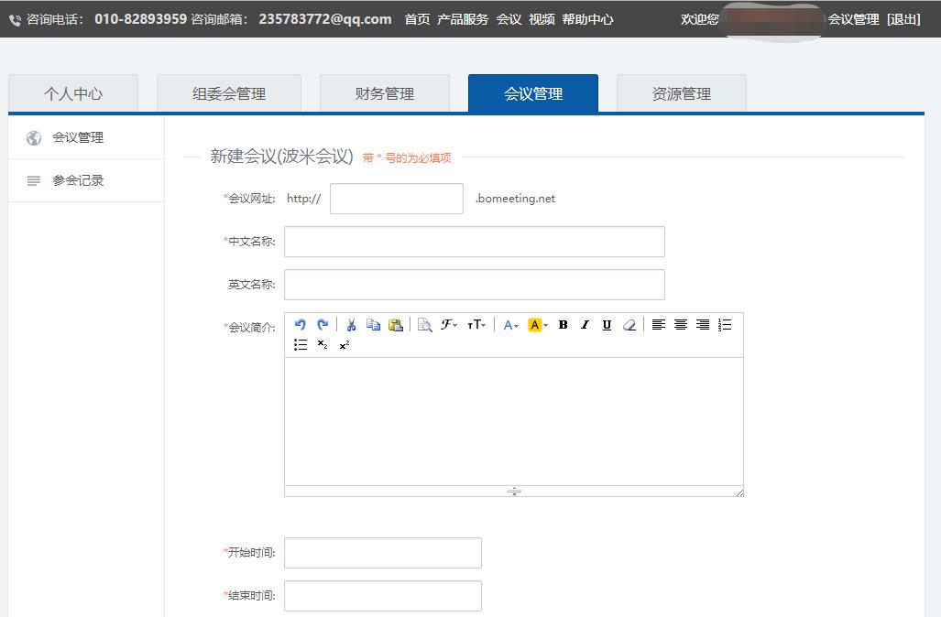Click the redo arrow in editor toolbar
This screenshot has width=941, height=617.
click(323, 325)
